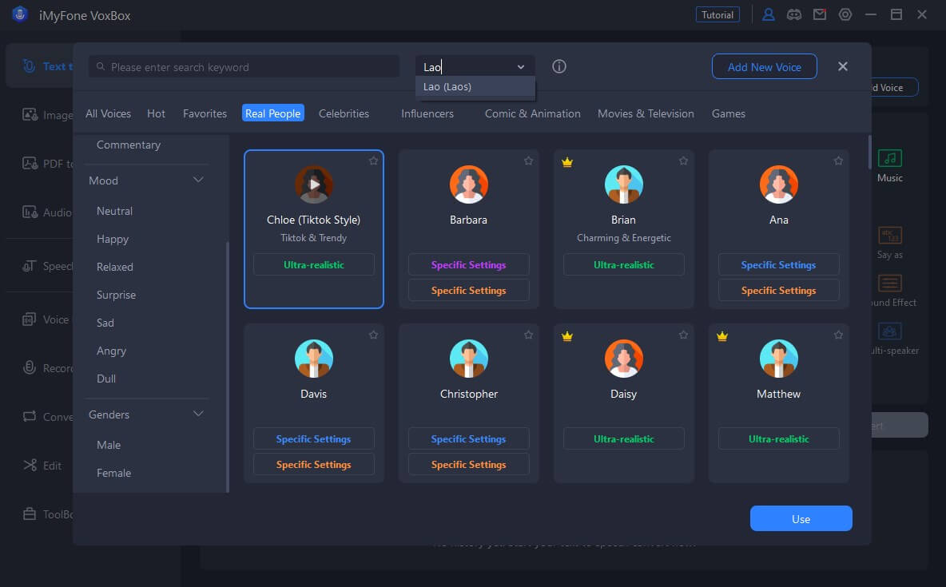The width and height of the screenshot is (946, 587).
Task: Open the language info icon
Action: coord(559,66)
